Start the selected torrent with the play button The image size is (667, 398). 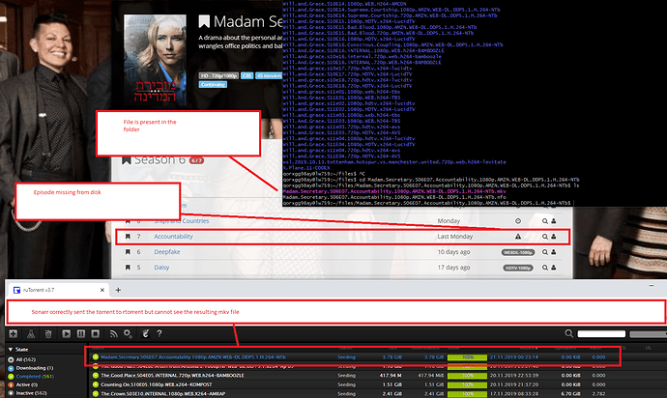click(x=67, y=334)
